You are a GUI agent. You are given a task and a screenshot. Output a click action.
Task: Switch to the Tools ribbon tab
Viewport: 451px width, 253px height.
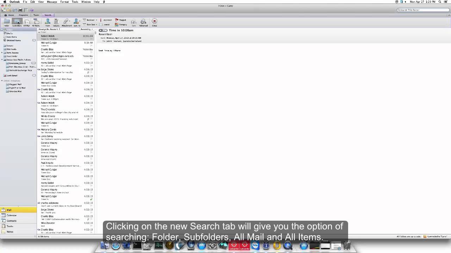click(x=36, y=15)
